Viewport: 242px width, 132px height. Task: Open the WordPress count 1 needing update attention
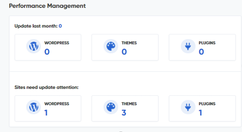(x=46, y=113)
